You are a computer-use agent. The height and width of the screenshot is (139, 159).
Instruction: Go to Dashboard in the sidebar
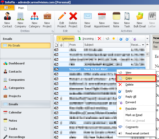[x=16, y=63]
